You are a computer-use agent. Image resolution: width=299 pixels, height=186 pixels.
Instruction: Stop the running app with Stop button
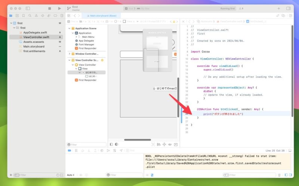coord(50,8)
